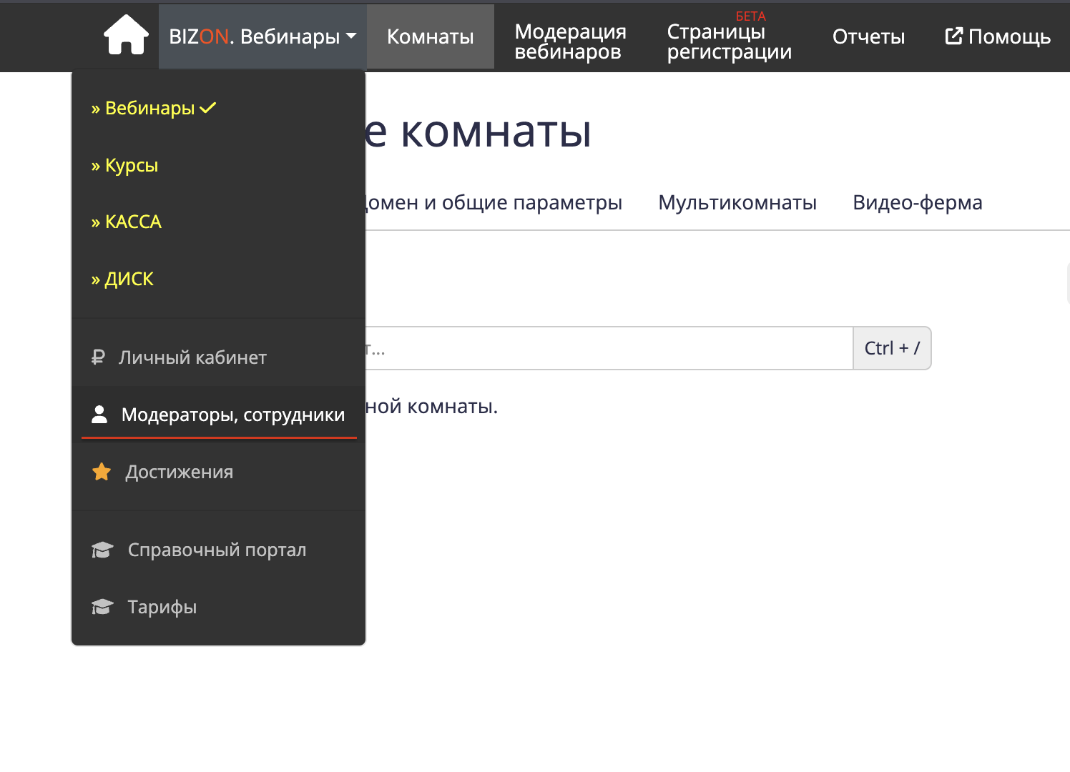The width and height of the screenshot is (1070, 772).
Task: Click graduation cap icon beside Справочный портал
Action: click(x=102, y=550)
